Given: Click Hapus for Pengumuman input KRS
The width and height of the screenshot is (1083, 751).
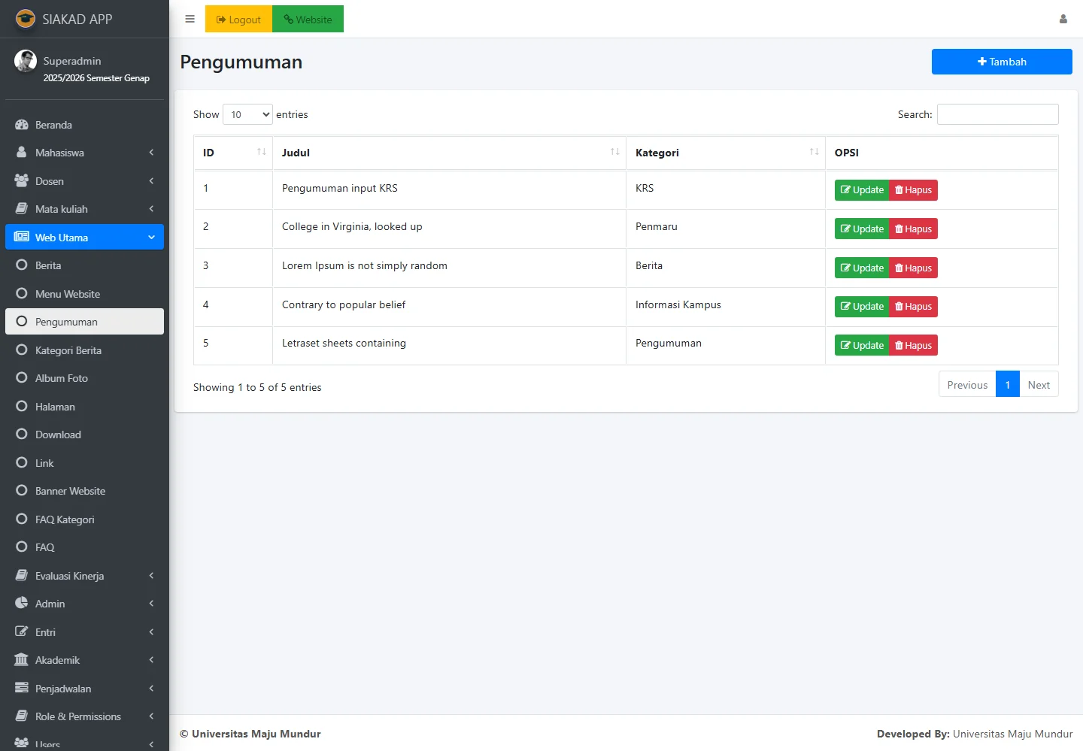Looking at the screenshot, I should [x=913, y=190].
